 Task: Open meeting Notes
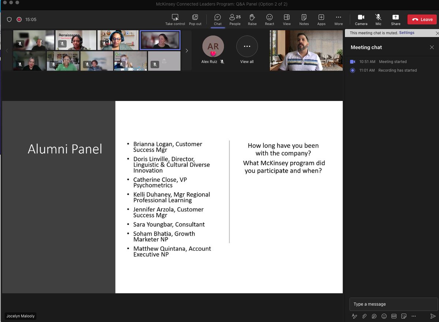tap(304, 20)
